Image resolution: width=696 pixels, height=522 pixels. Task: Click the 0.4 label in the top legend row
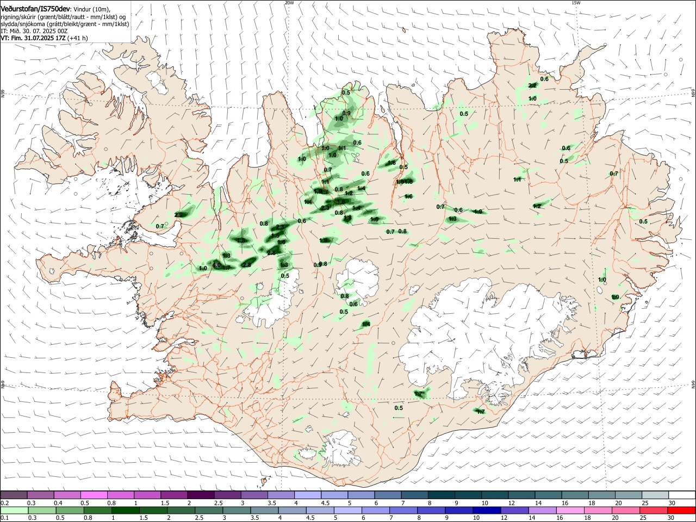tap(58, 503)
